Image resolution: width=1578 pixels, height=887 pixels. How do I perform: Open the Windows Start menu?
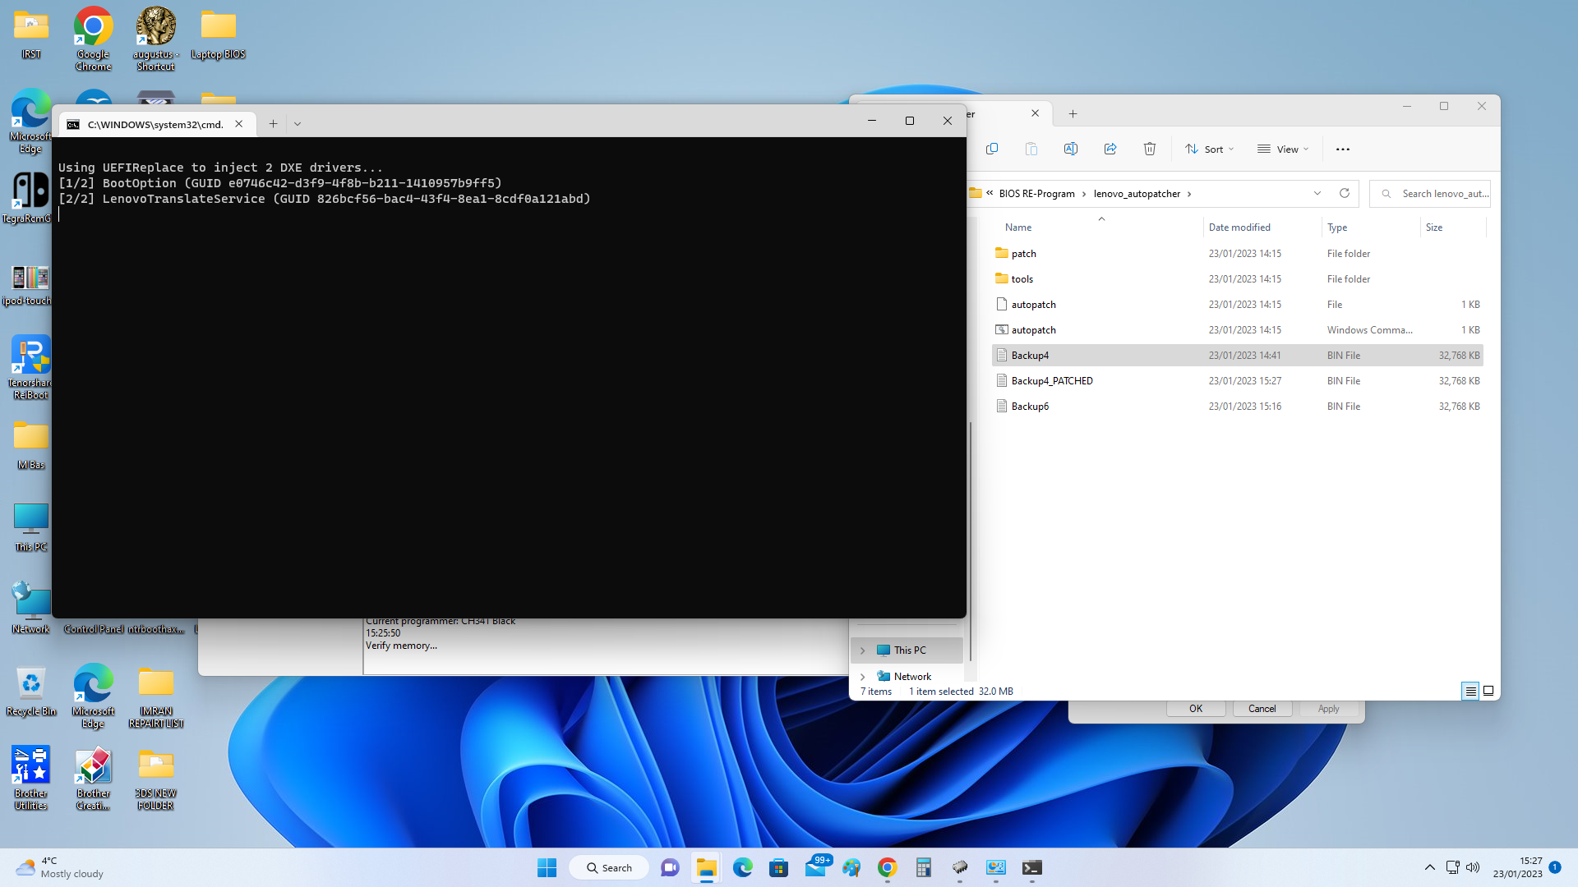pos(547,867)
